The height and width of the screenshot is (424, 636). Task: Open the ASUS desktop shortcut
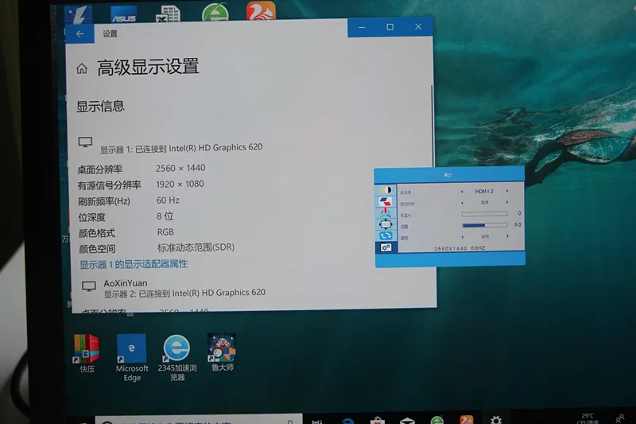click(x=124, y=14)
